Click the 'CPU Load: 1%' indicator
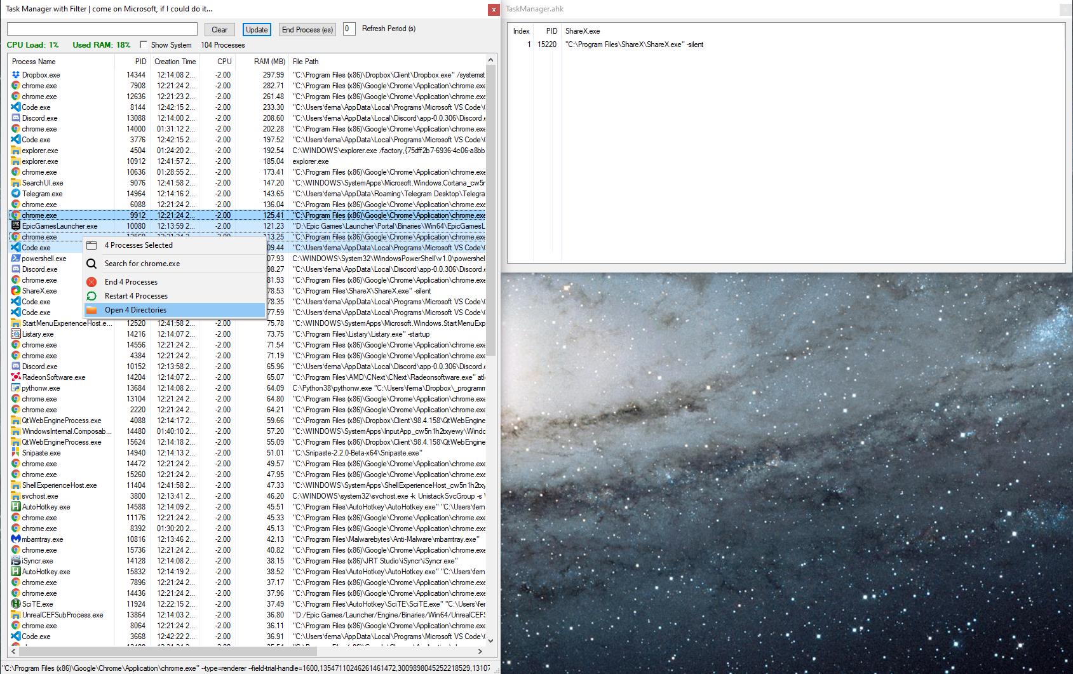Image resolution: width=1073 pixels, height=674 pixels. click(x=32, y=45)
